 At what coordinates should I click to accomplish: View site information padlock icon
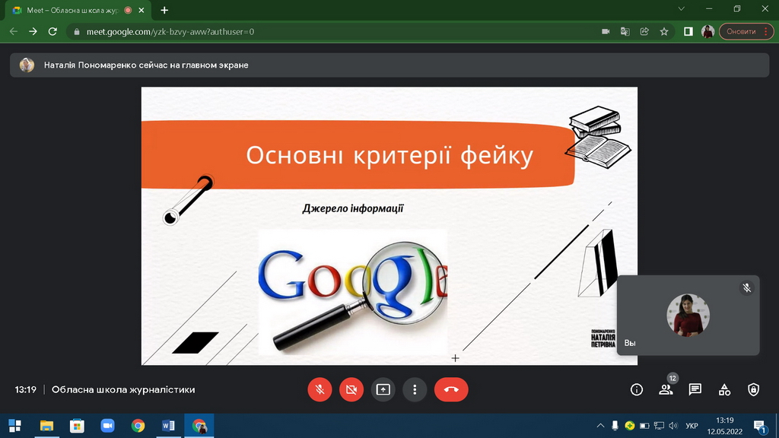77,32
